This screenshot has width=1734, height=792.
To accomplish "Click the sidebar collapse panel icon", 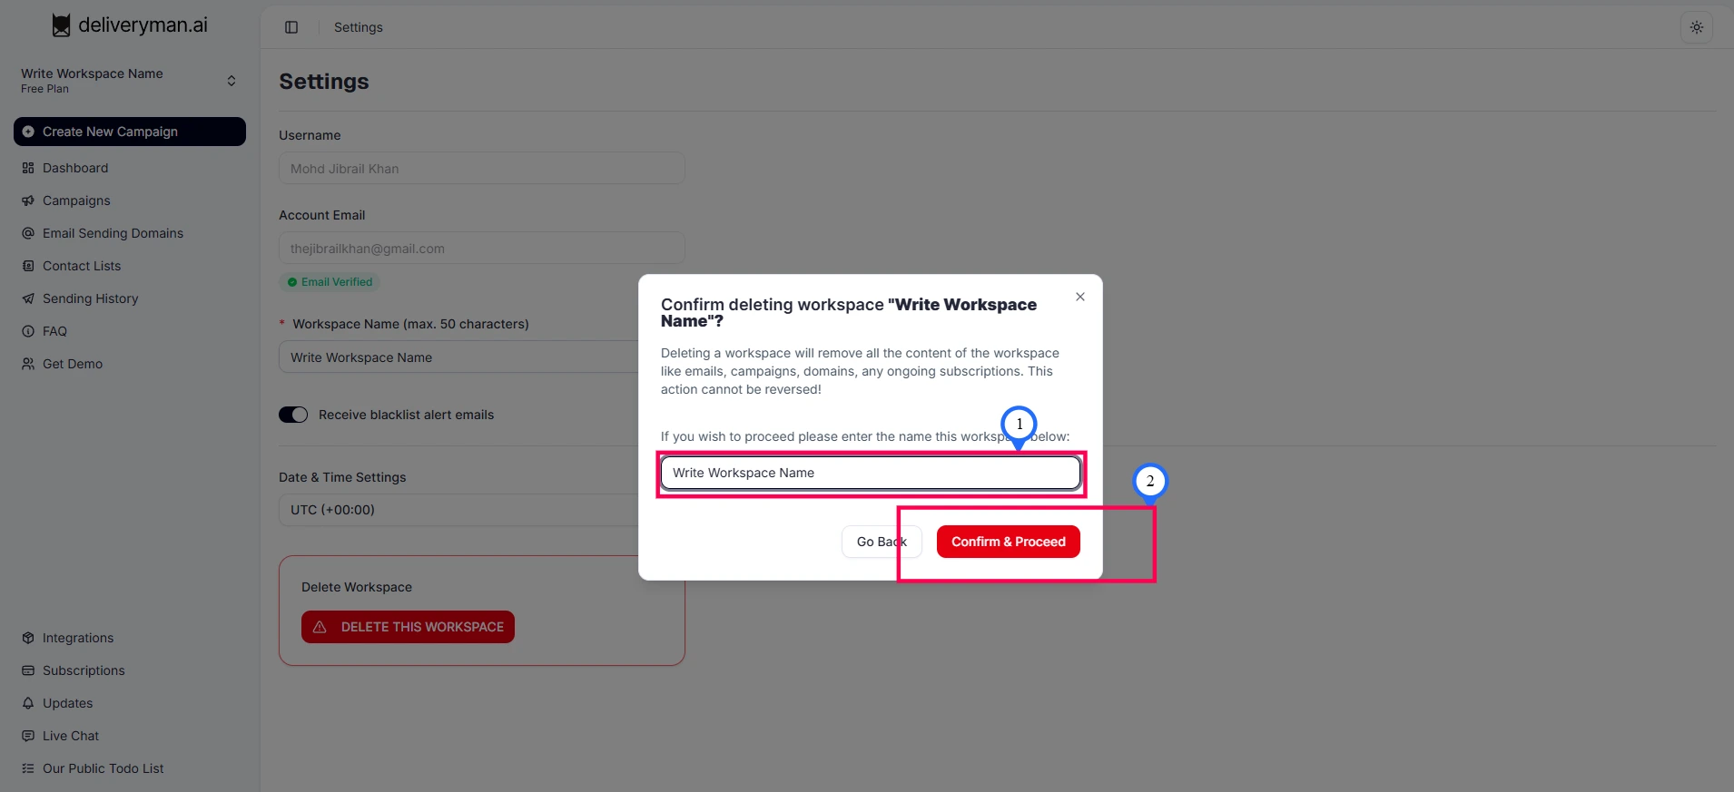I will [x=291, y=27].
